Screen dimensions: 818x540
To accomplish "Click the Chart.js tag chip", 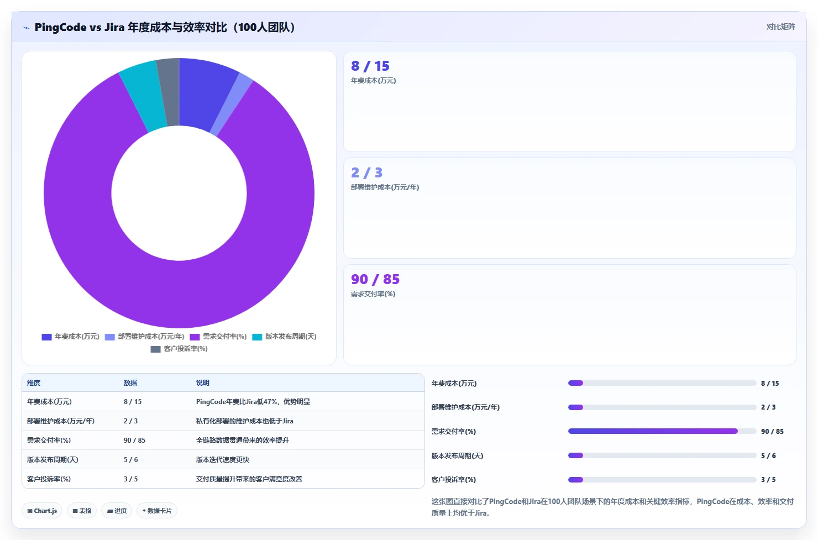I will coord(42,511).
